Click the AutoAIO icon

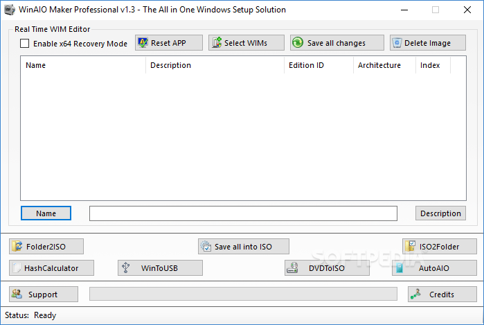(x=400, y=268)
